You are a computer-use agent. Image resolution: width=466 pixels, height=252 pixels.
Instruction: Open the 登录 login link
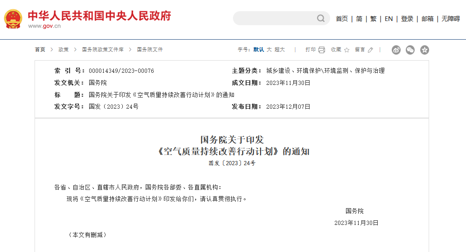coord(407,19)
